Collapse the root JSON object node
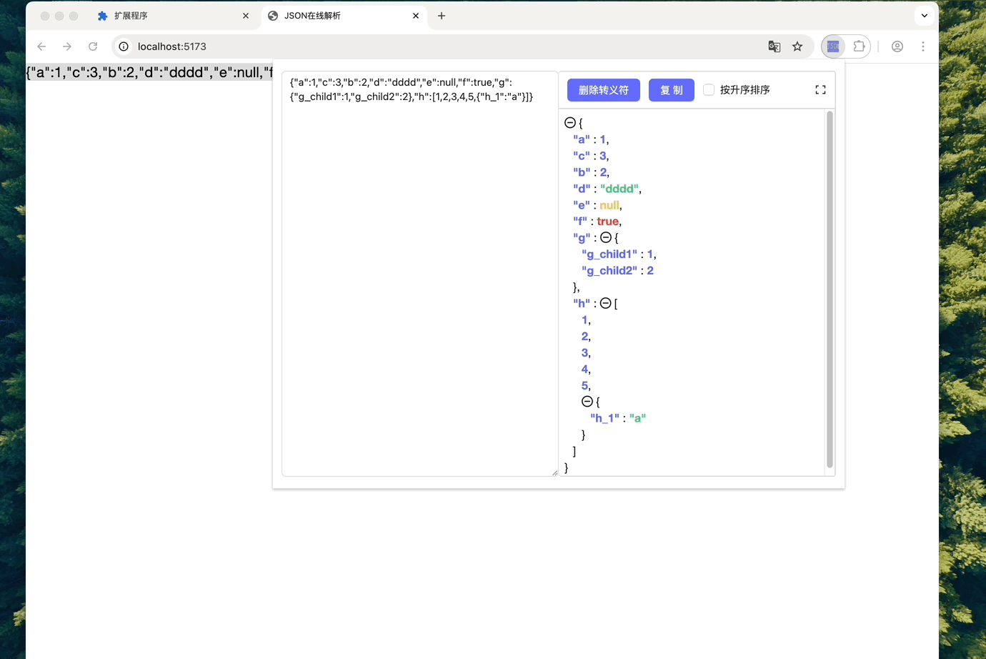The image size is (986, 659). coord(569,122)
